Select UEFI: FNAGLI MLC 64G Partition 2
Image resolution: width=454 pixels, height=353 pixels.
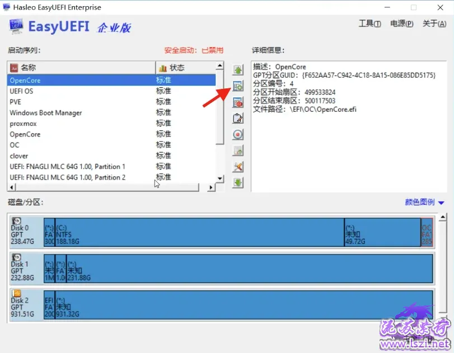click(x=111, y=177)
